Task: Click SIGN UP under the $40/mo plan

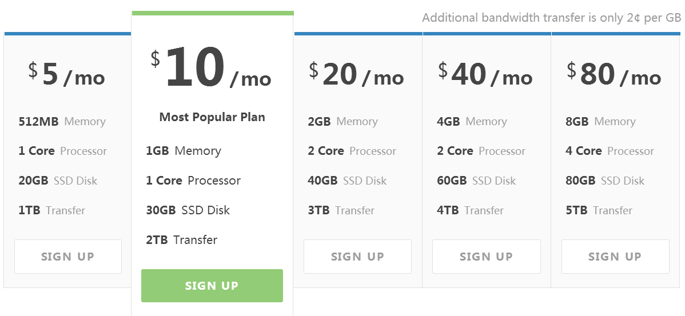Action: [x=486, y=257]
